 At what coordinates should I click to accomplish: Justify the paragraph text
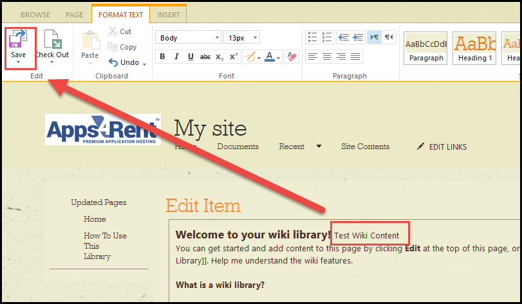355,57
